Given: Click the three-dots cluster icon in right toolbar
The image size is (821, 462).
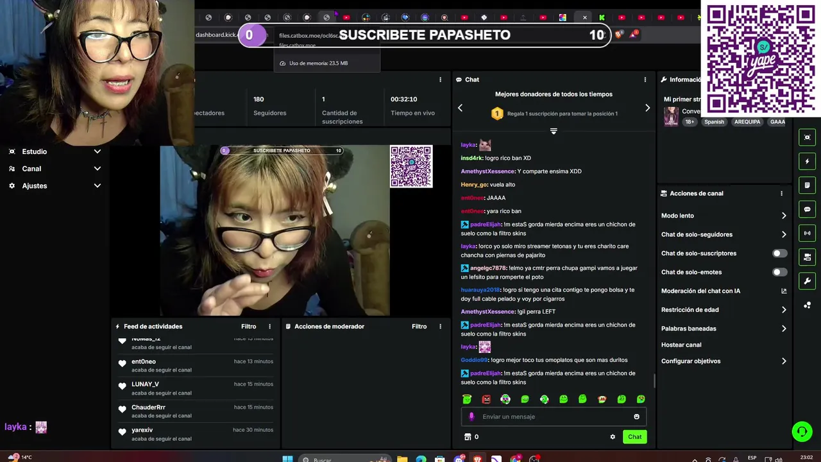Looking at the screenshot, I should (808, 305).
